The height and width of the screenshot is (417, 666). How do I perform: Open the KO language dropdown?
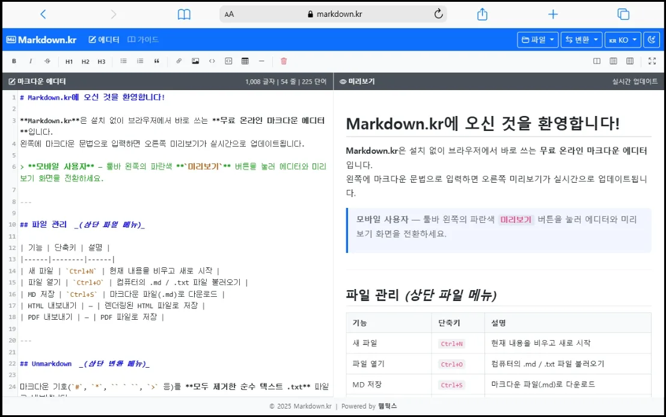[x=623, y=40]
